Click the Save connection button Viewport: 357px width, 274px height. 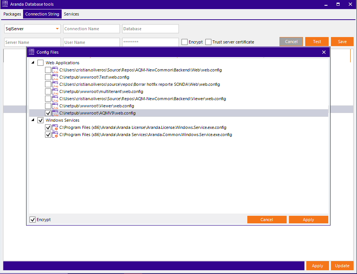tap(342, 42)
